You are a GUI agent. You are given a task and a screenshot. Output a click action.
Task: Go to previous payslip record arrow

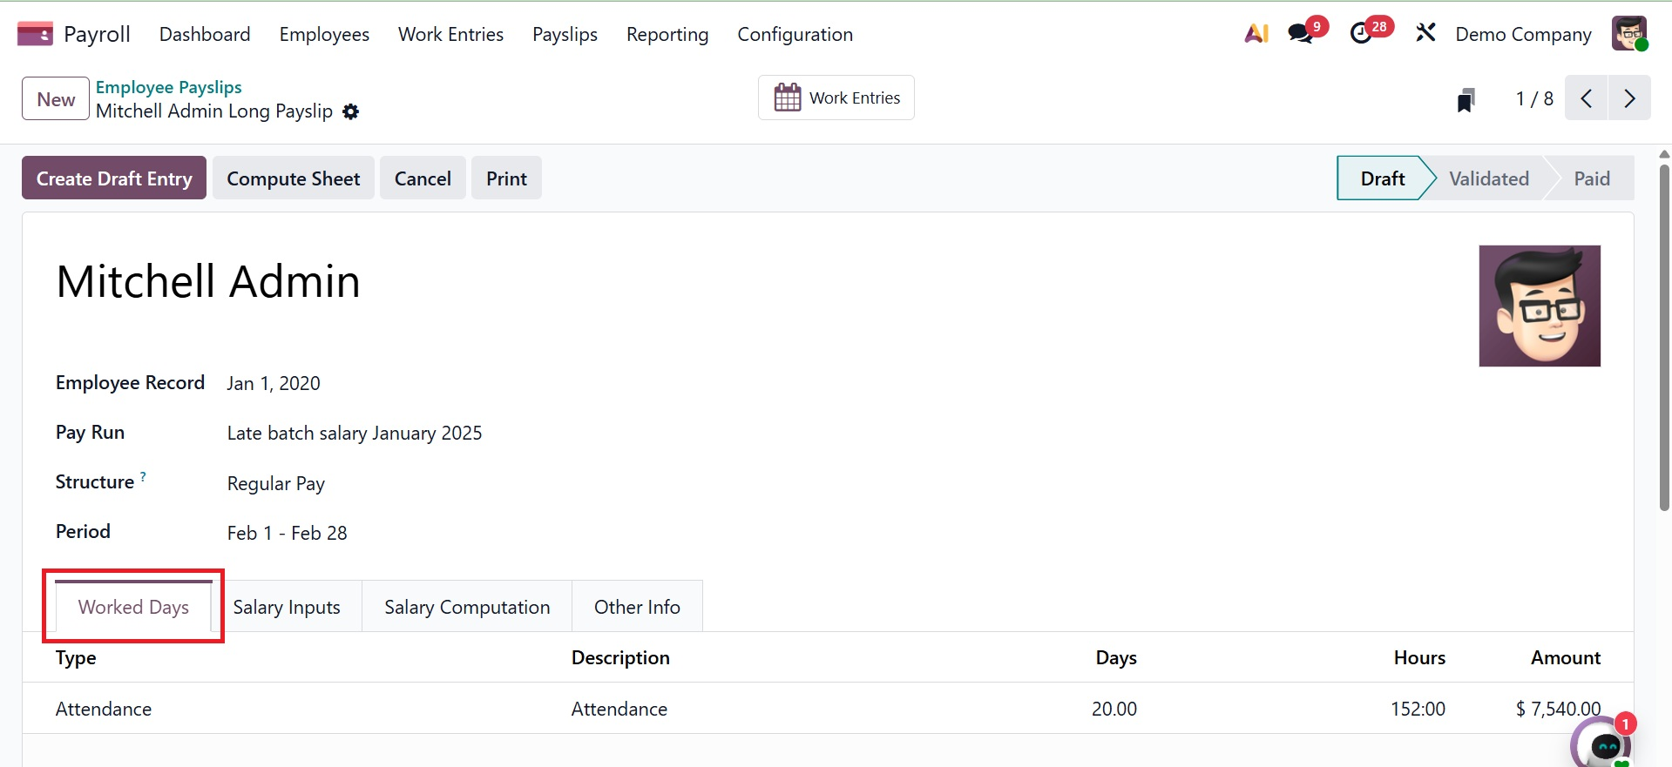pos(1587,98)
